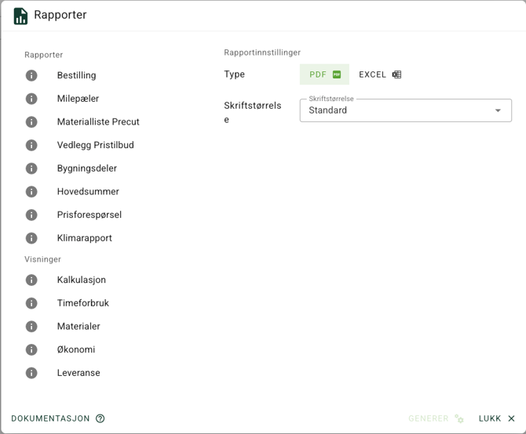526x434 pixels.
Task: Open info icon beside Økonomi
Action: [x=31, y=349]
